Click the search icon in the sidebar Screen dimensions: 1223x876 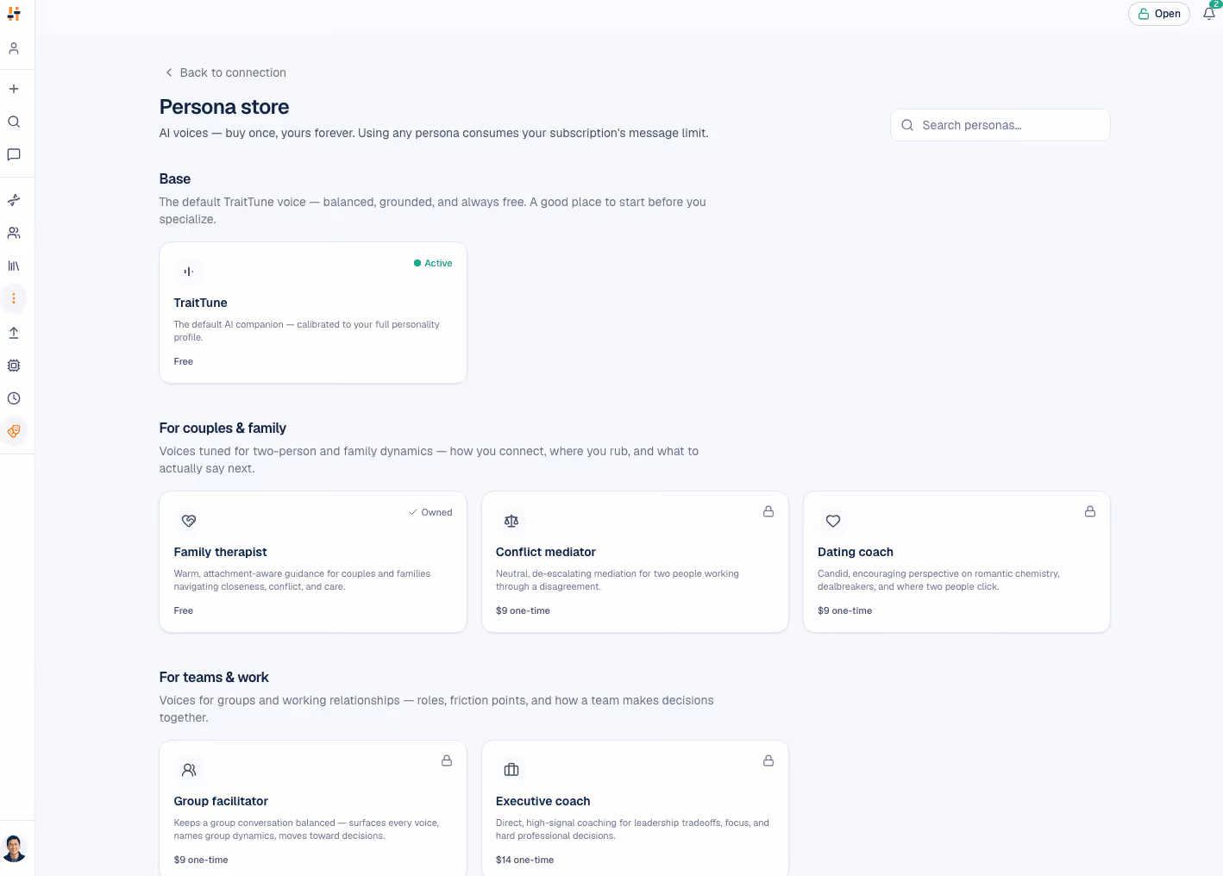click(x=14, y=122)
